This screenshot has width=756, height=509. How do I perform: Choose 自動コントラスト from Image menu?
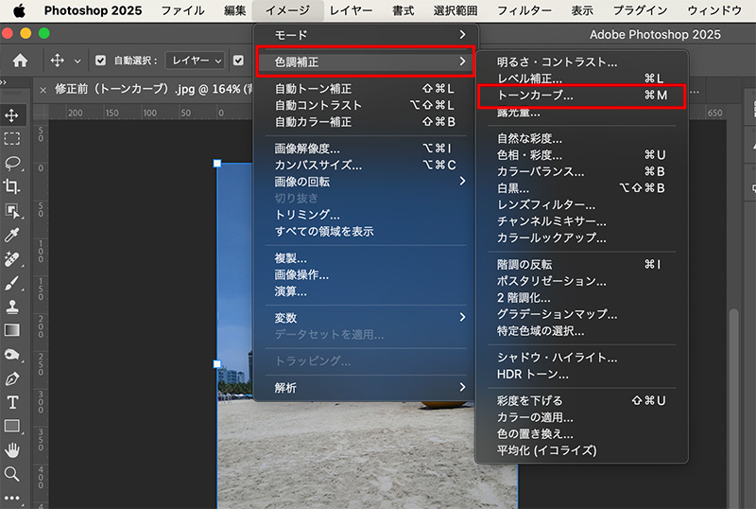[x=366, y=105]
